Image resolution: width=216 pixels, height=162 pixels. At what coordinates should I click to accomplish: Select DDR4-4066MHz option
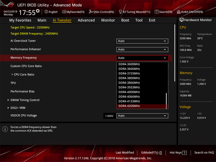(141, 97)
